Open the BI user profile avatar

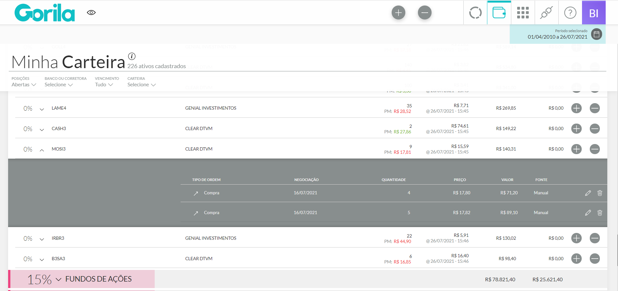pyautogui.click(x=594, y=13)
